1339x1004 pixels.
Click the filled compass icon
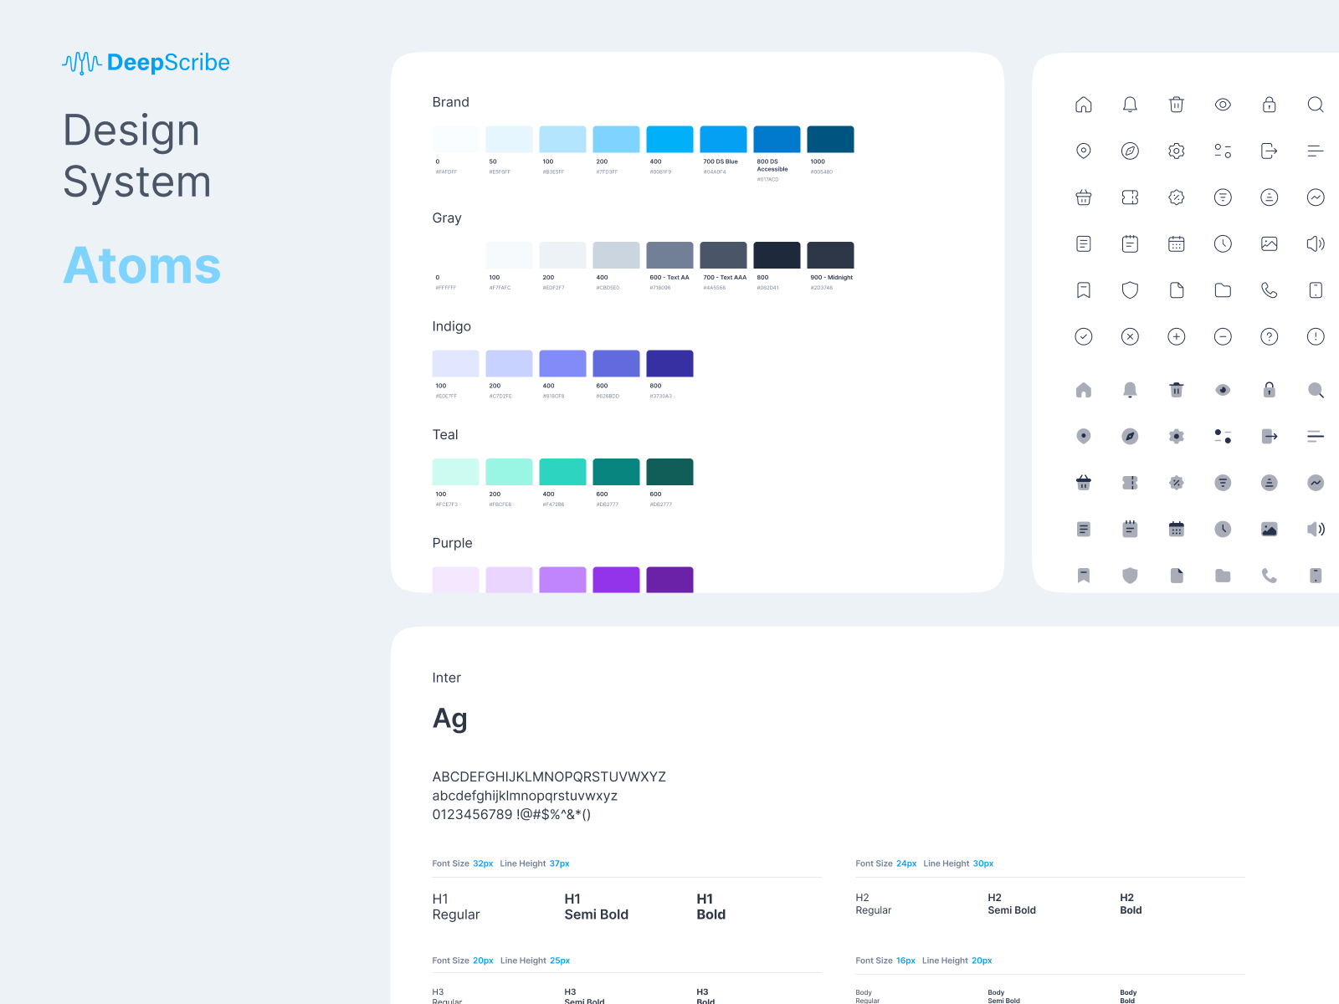(1130, 436)
